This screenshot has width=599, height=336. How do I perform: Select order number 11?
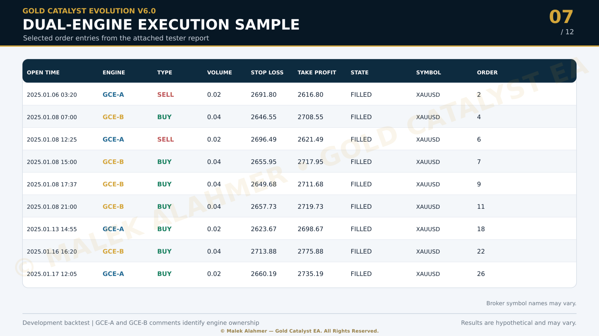coord(481,207)
